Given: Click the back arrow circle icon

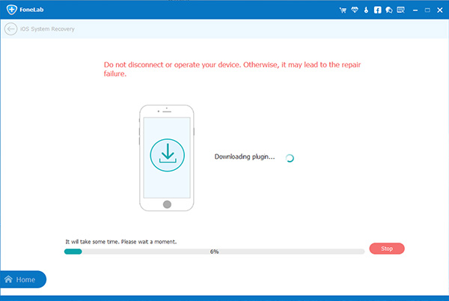Looking at the screenshot, I should 10,29.
